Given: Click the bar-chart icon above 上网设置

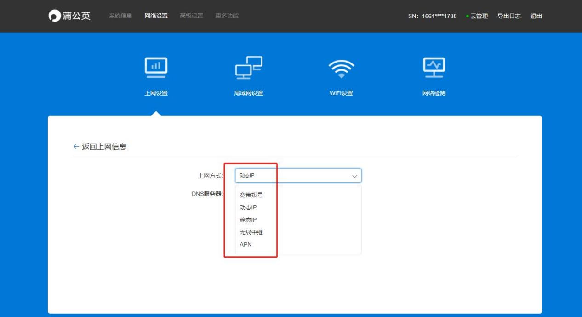Looking at the screenshot, I should pyautogui.click(x=156, y=68).
